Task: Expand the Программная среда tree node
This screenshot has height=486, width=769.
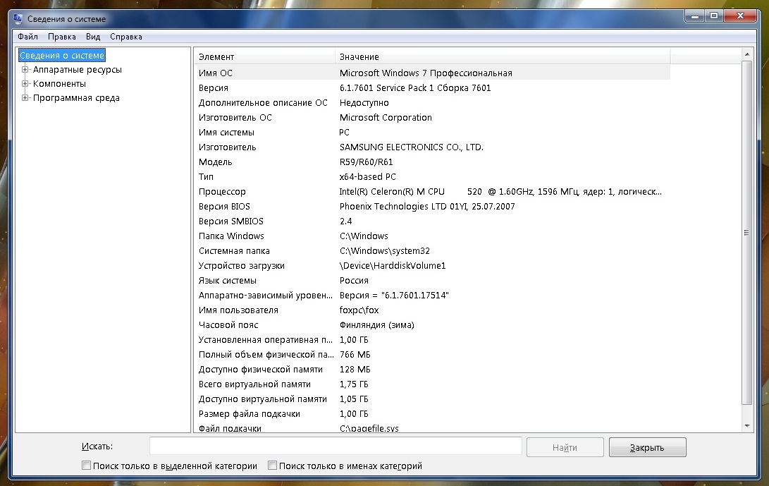Action: coord(25,98)
